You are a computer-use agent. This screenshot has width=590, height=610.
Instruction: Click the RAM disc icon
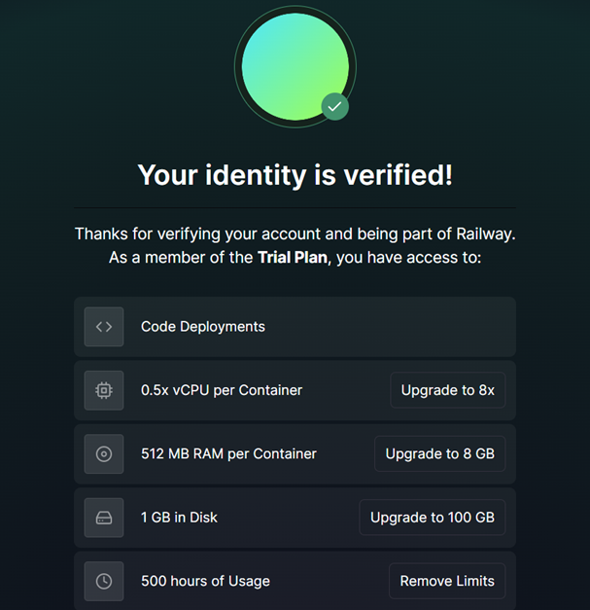pos(104,454)
